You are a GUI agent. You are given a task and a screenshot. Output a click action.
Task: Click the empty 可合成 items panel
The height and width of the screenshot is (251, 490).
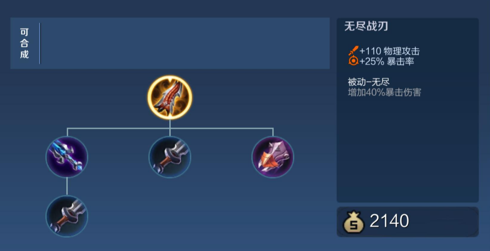(185, 43)
